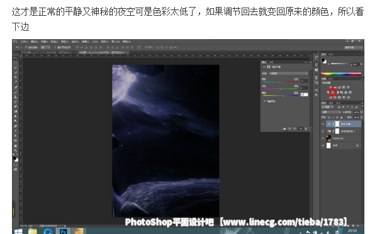Open the layer kind filter dropdown
Screen dimensions: 382x234
tap(327, 107)
